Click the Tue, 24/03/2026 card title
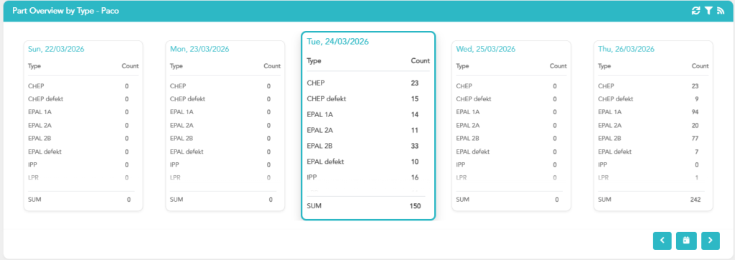The width and height of the screenshot is (735, 260). [338, 42]
